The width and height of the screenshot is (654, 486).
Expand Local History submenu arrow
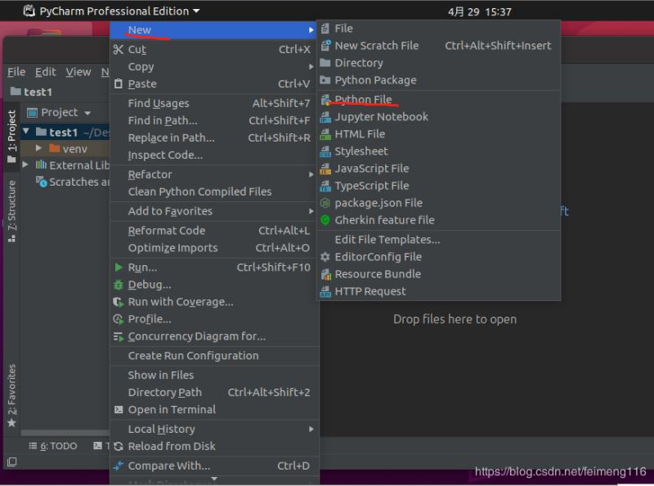pos(311,430)
